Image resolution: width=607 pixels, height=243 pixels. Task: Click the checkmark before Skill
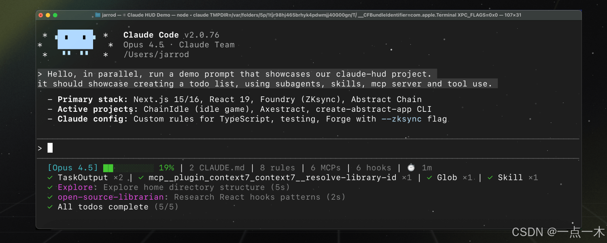(x=490, y=177)
